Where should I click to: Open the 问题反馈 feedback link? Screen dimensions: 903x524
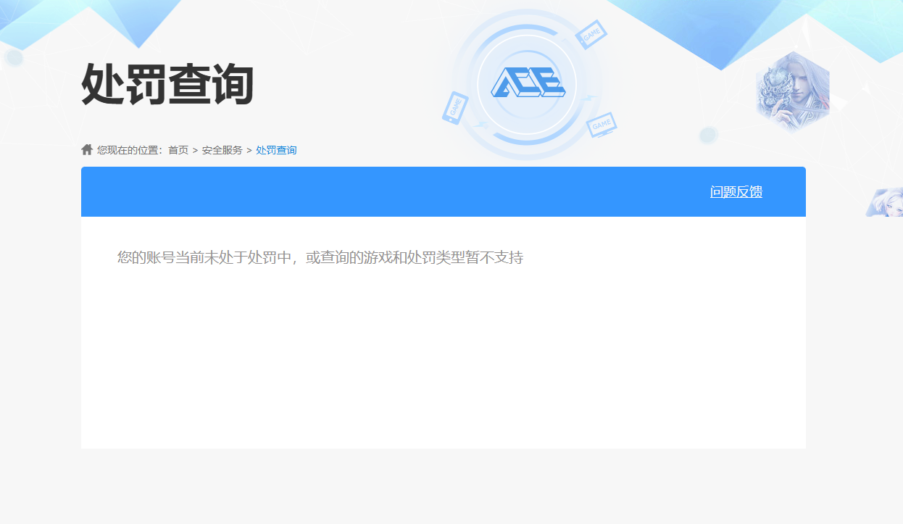[x=736, y=191]
